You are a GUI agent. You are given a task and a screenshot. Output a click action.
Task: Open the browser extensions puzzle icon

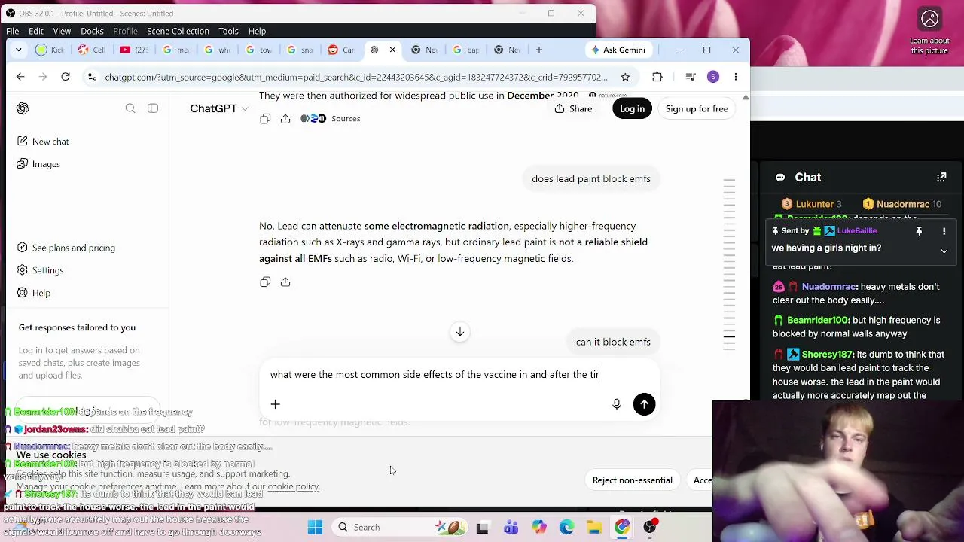coord(657,77)
